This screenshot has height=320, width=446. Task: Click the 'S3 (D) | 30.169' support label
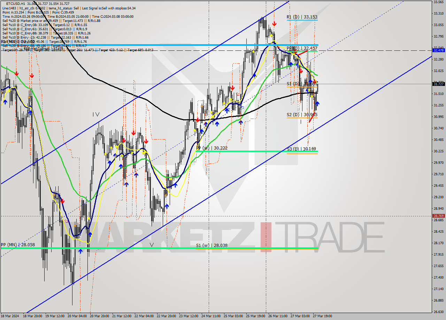(301, 149)
